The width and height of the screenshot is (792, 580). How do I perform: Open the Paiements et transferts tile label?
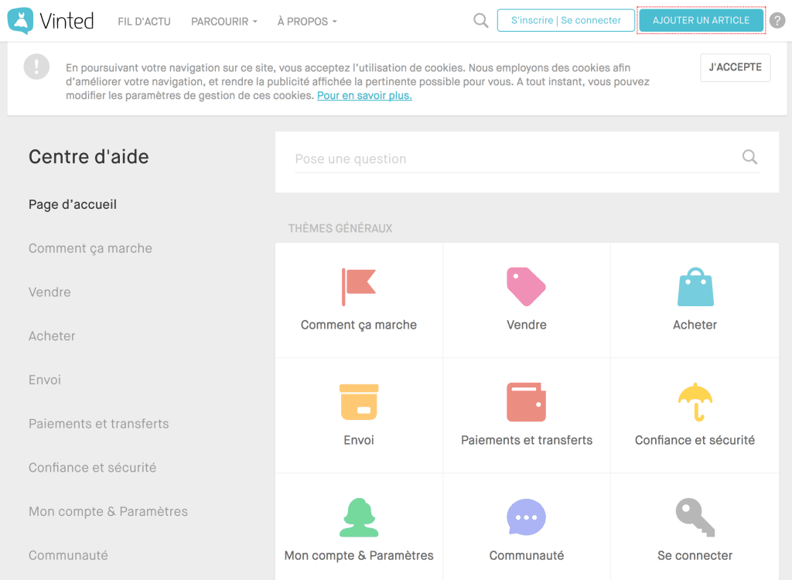coord(526,440)
